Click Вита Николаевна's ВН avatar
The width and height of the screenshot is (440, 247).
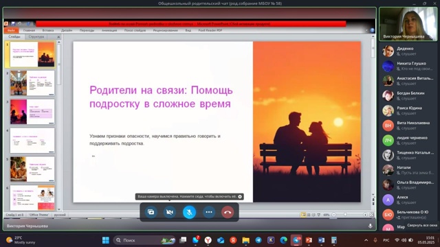[x=388, y=126]
